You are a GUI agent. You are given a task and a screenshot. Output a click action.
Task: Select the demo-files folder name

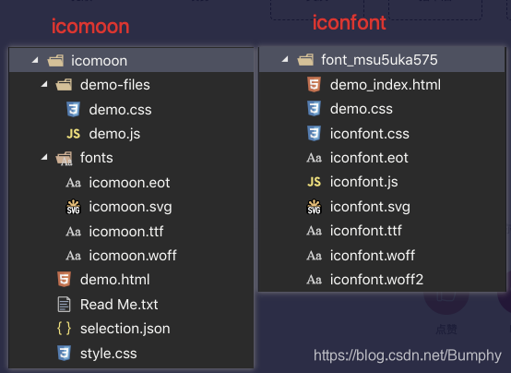[x=115, y=85]
